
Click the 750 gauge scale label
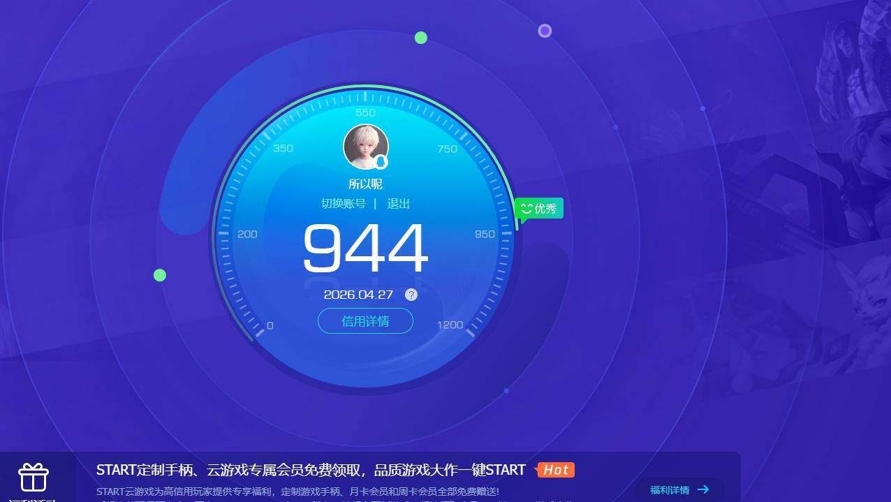(x=447, y=149)
